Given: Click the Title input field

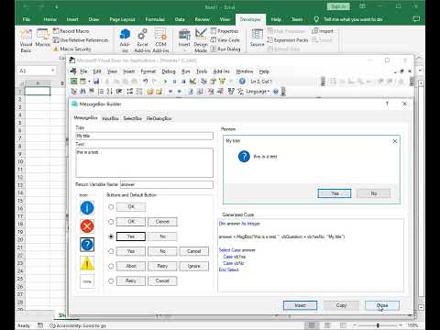Looking at the screenshot, I should coord(144,136).
